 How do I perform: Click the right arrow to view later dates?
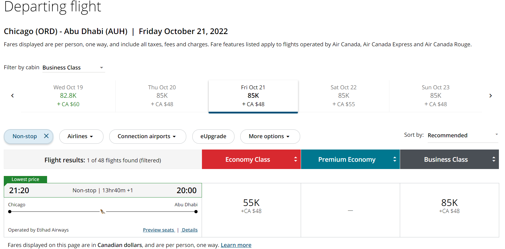[x=490, y=95]
